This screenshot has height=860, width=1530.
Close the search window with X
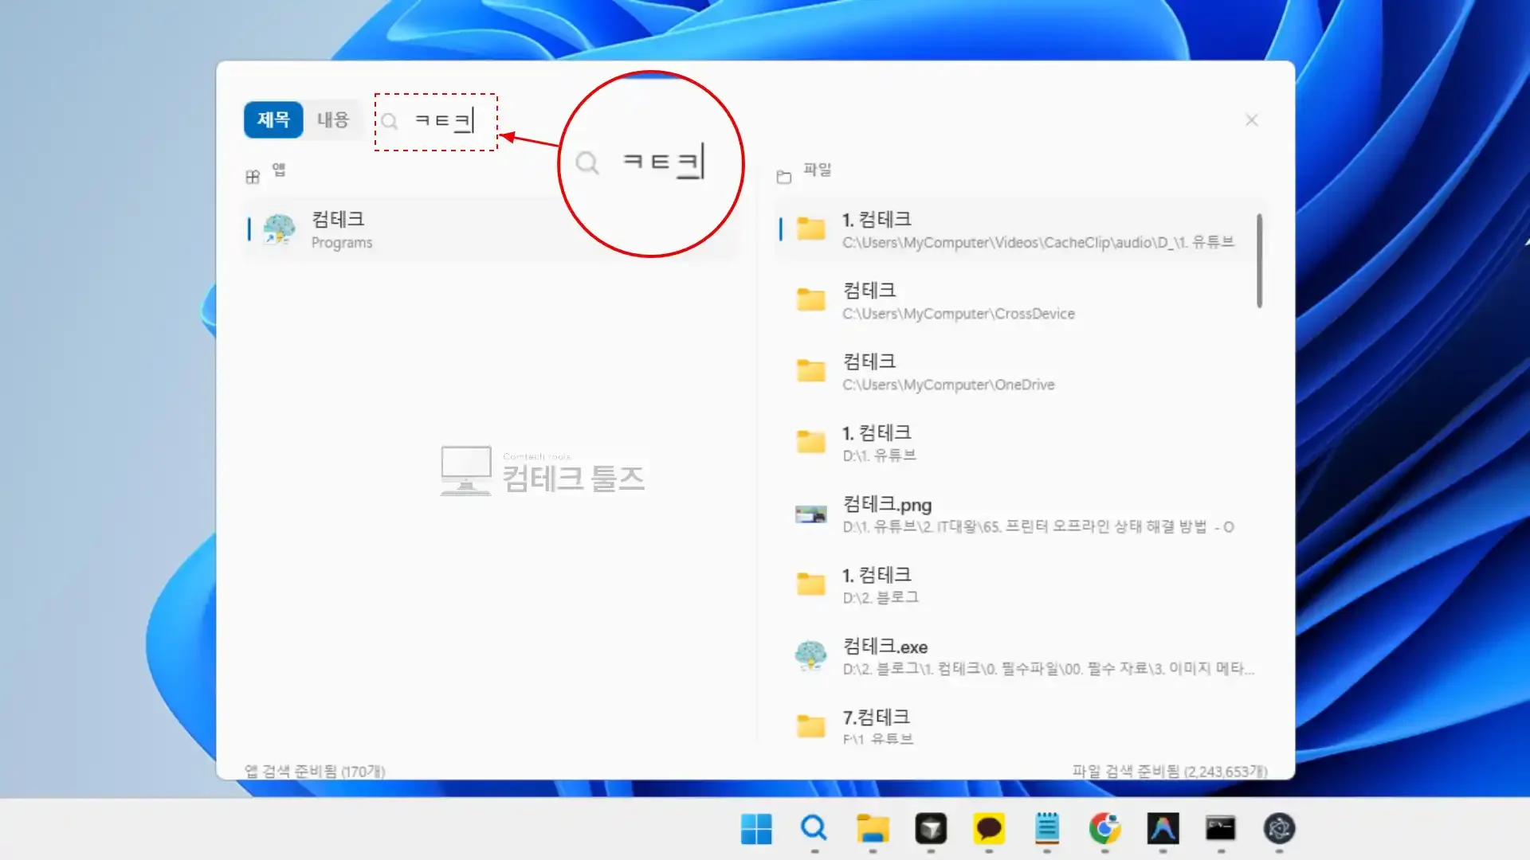pos(1252,120)
